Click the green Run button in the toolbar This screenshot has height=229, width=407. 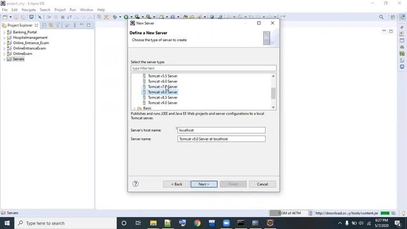tap(126, 17)
